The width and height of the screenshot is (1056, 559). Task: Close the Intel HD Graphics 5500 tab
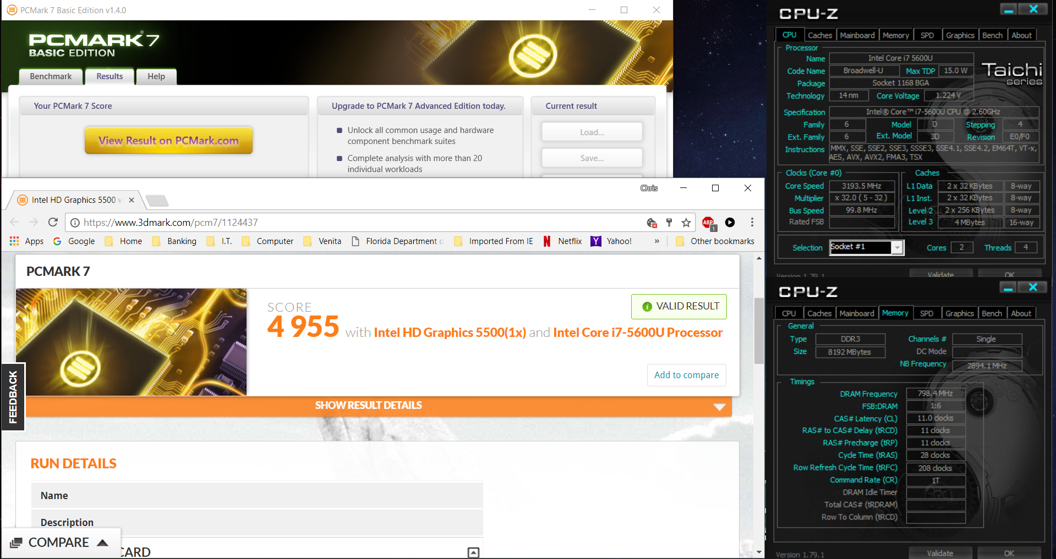tap(132, 200)
